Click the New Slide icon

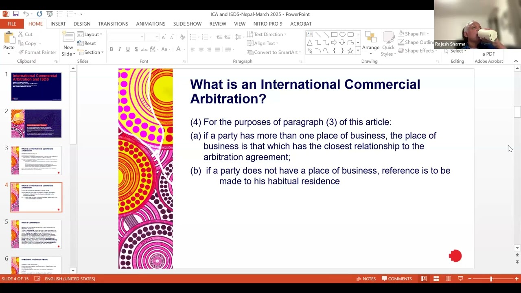pyautogui.click(x=68, y=38)
